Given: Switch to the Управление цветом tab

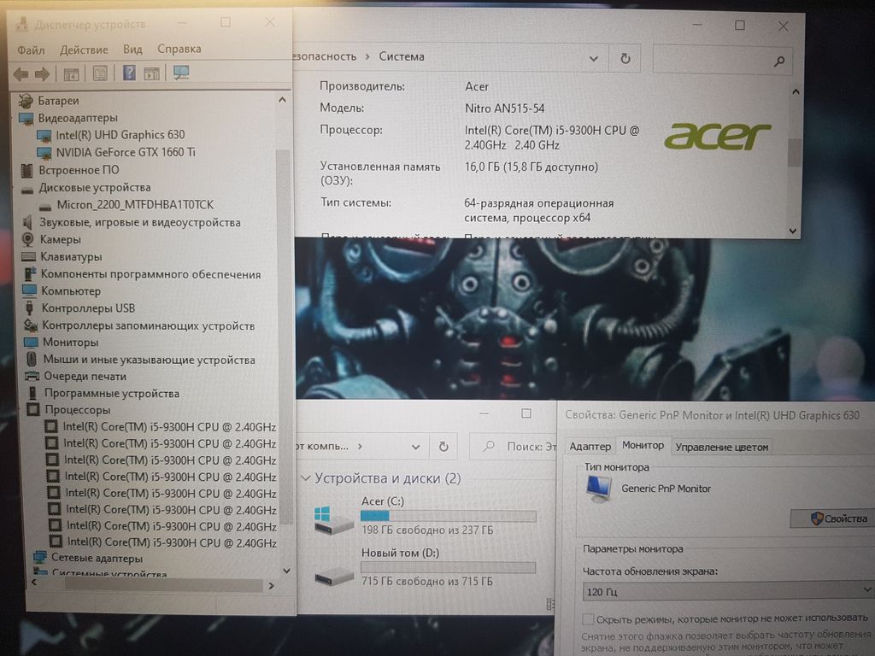Looking at the screenshot, I should (x=722, y=447).
